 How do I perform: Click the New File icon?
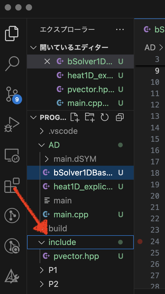pyautogui.click(x=75, y=117)
